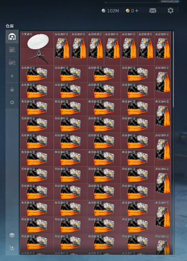Open the settings gear in top bar
The height and width of the screenshot is (261, 187).
point(170,10)
